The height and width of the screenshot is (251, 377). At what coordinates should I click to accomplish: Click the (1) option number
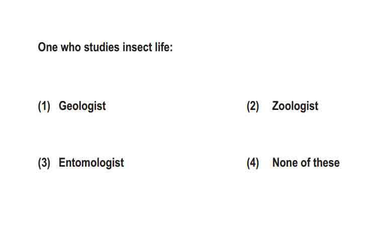tap(44, 106)
